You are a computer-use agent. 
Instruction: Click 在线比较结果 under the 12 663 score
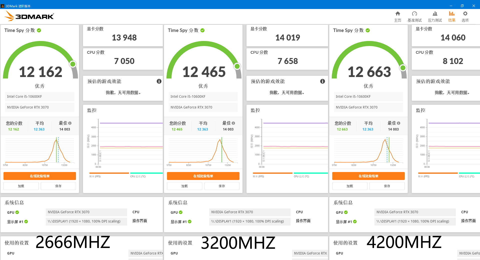click(368, 176)
